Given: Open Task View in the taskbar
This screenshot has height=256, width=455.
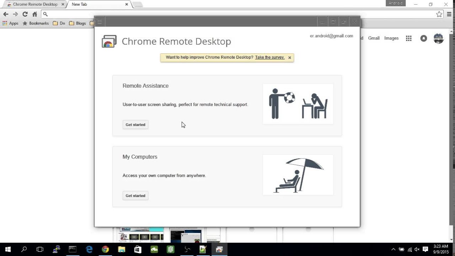Looking at the screenshot, I should click(x=40, y=250).
